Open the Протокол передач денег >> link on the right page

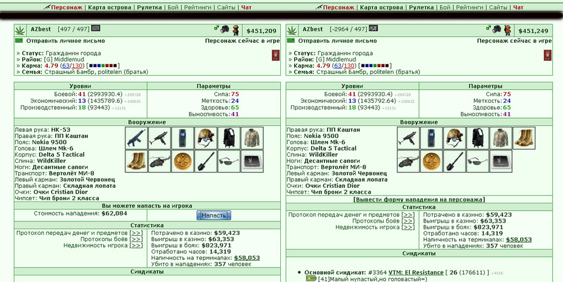[408, 215]
